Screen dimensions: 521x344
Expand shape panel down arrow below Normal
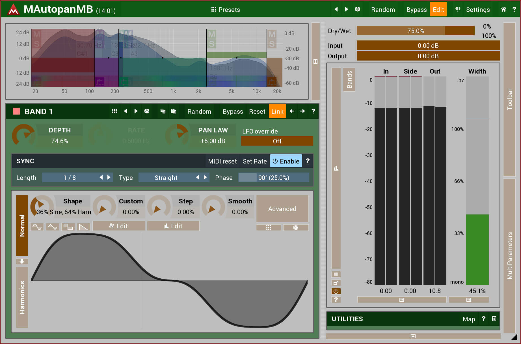[22, 261]
